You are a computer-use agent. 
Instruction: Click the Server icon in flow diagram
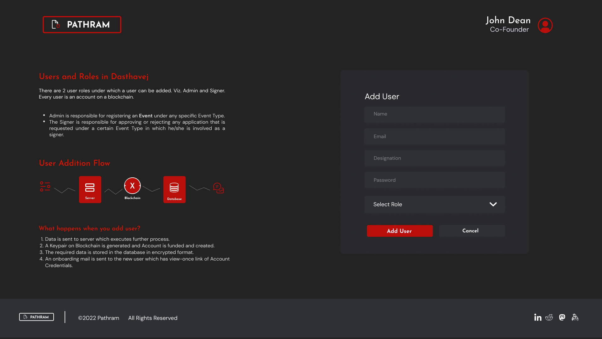pos(90,189)
